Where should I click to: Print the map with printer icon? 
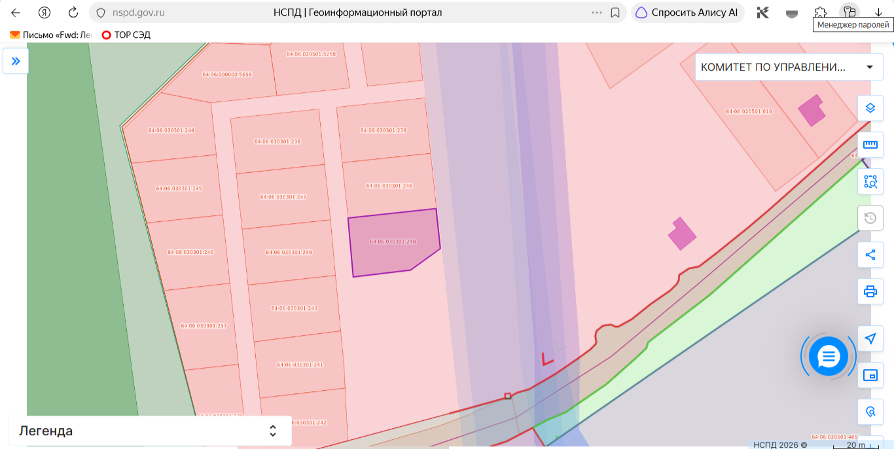(870, 291)
